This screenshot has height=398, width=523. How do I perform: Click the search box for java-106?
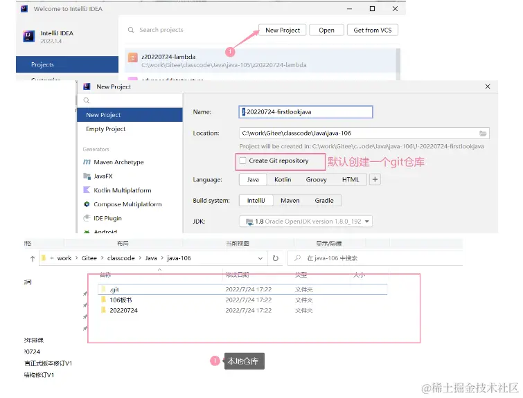(375, 258)
